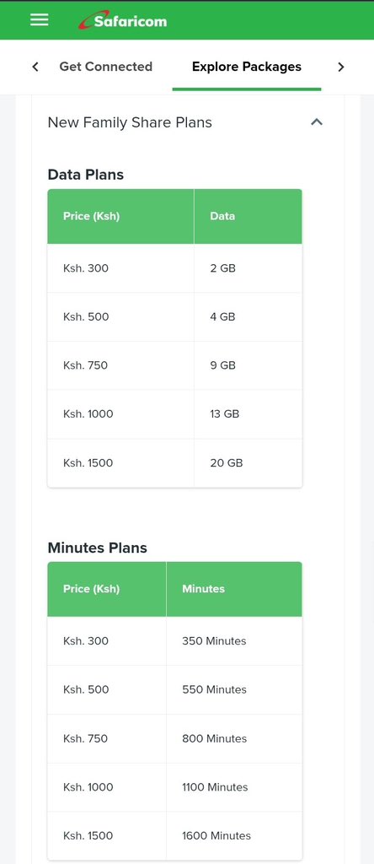374x864 pixels.
Task: Pick the 1600 Minutes plan
Action: 175,835
